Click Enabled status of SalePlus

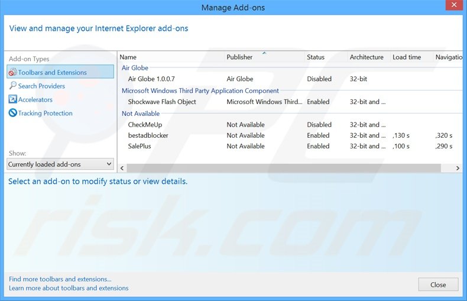[318, 146]
